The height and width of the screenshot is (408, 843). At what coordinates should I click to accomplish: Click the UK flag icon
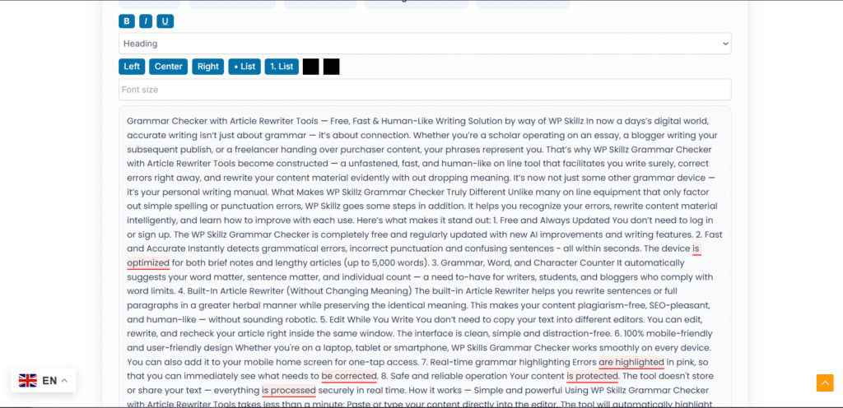click(28, 381)
